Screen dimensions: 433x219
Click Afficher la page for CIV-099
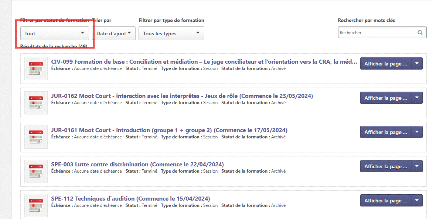coord(386,63)
